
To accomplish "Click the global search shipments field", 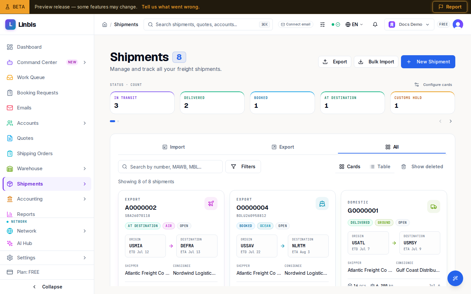I will tap(208, 24).
